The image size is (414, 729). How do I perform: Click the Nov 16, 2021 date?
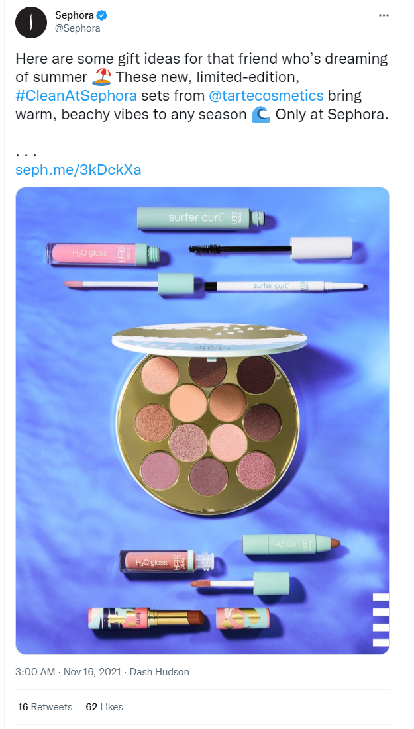(92, 672)
